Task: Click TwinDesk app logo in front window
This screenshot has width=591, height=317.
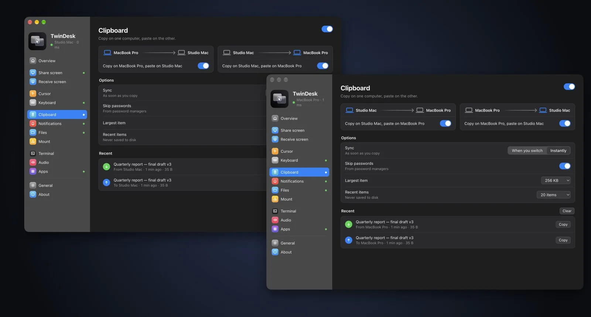Action: 279,99
